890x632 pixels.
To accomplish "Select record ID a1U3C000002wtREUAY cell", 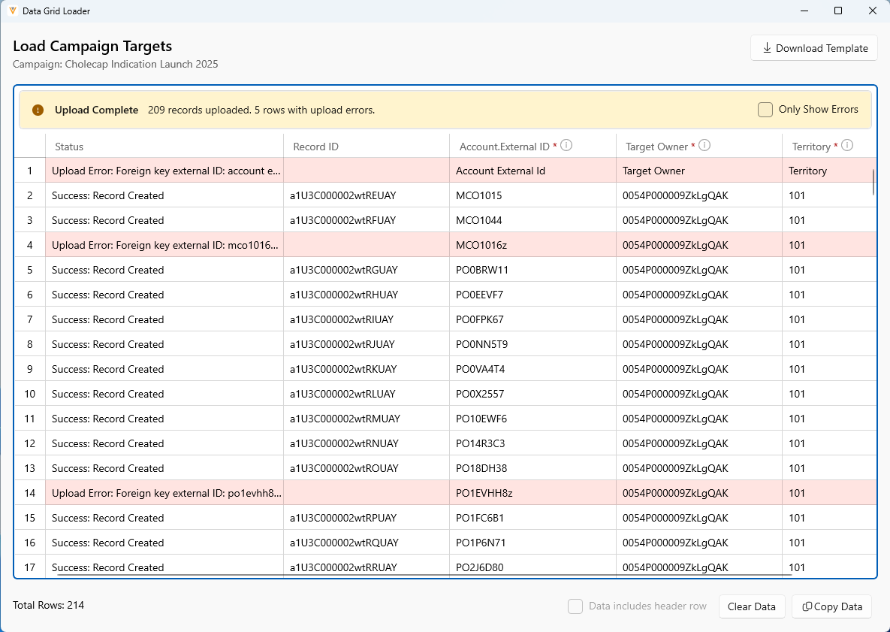I will [342, 195].
